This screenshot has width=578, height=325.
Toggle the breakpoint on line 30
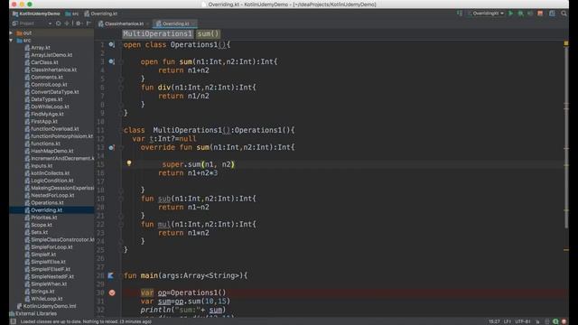[112, 292]
